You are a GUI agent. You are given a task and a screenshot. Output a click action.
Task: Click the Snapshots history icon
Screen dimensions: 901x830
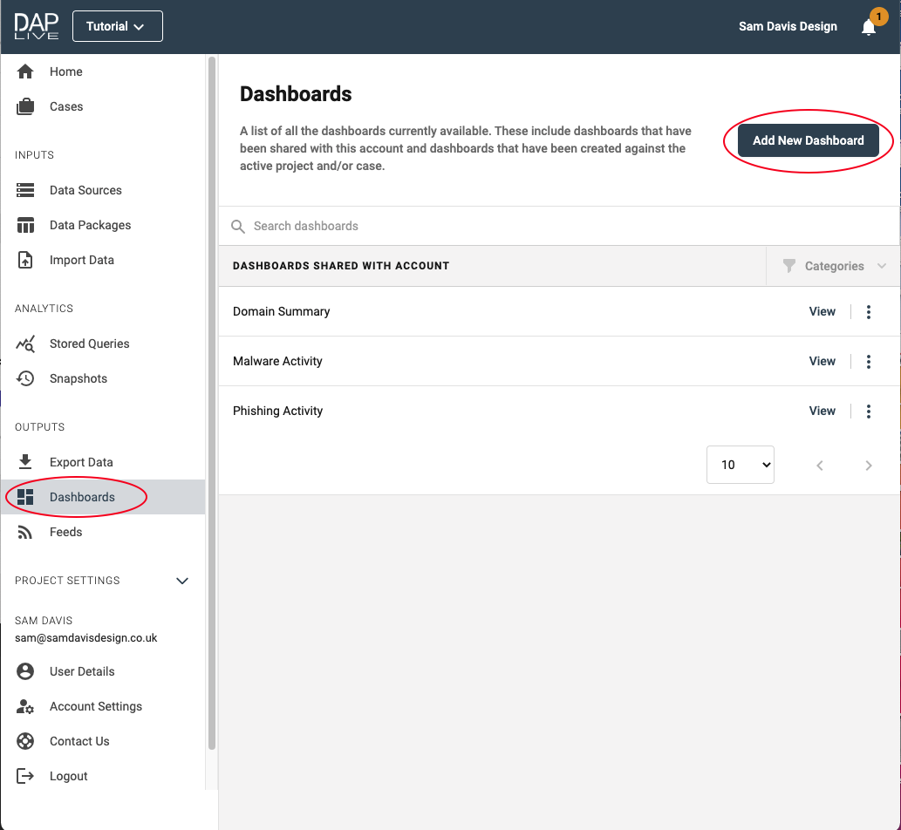[25, 378]
